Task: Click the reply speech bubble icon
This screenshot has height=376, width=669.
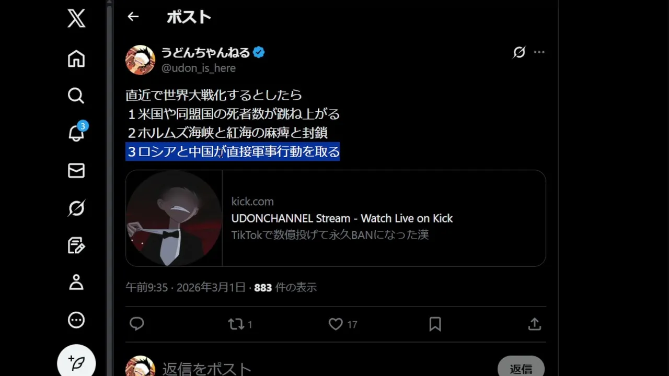Action: [x=137, y=324]
